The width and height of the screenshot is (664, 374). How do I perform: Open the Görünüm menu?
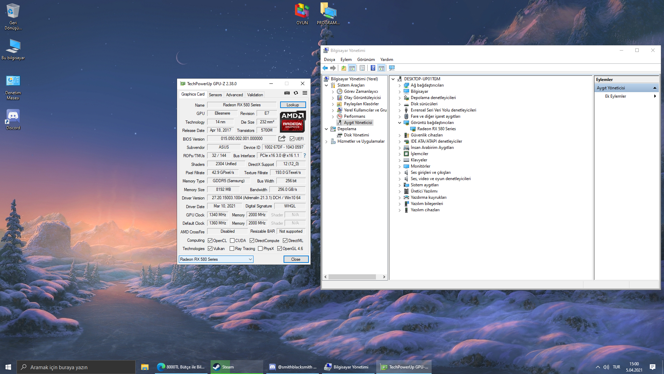(366, 60)
